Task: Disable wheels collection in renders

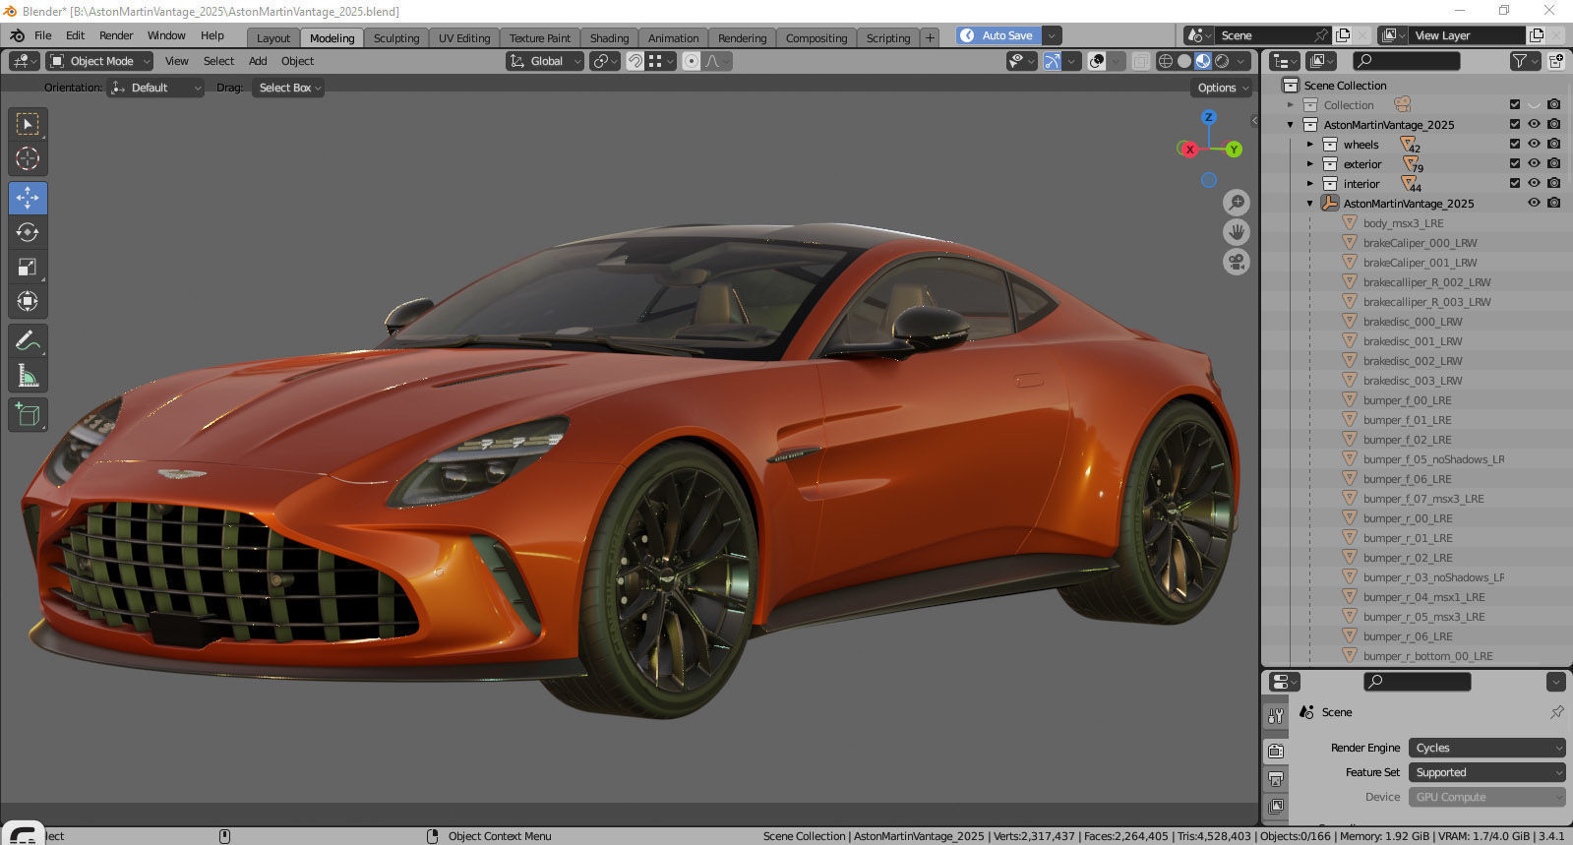Action: click(1553, 144)
